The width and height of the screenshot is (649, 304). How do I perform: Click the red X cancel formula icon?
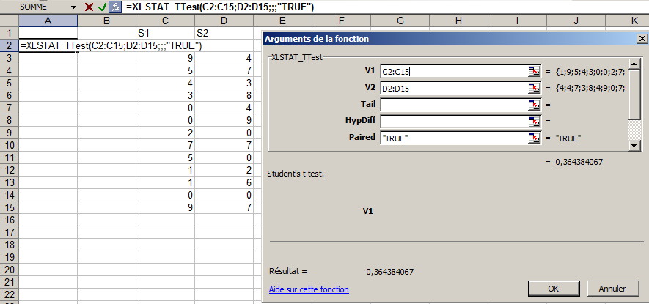pos(89,7)
